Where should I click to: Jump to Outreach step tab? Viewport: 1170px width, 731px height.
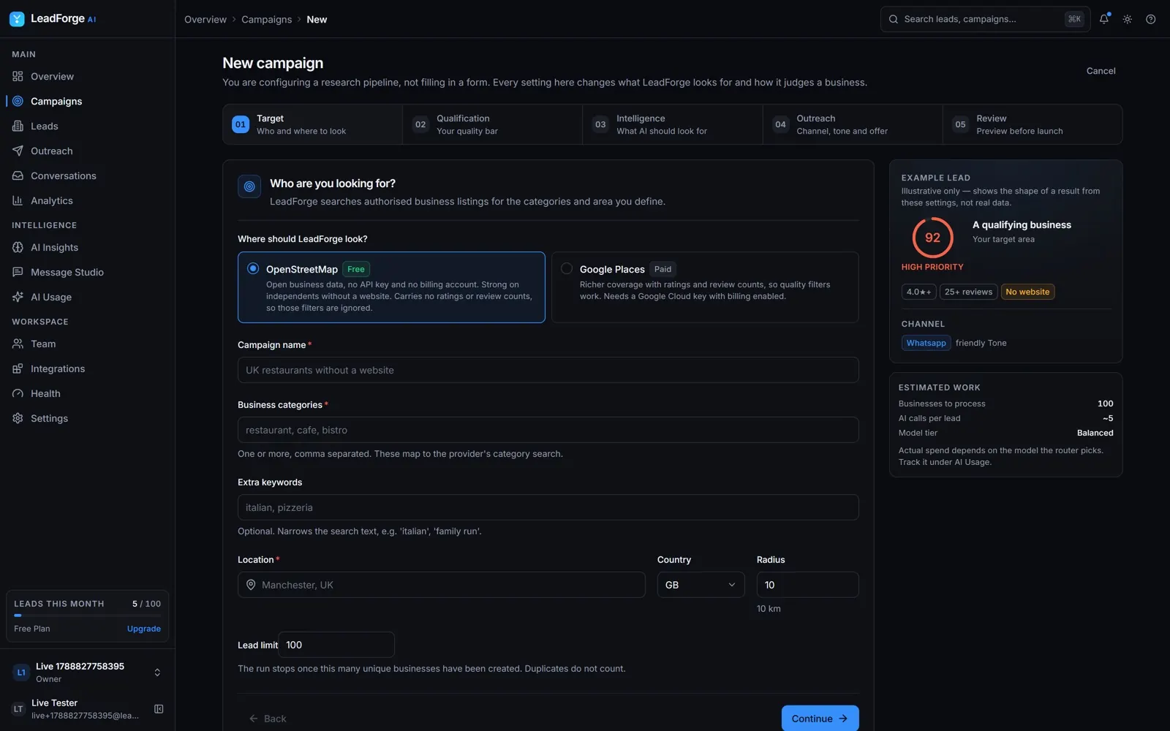pos(852,124)
